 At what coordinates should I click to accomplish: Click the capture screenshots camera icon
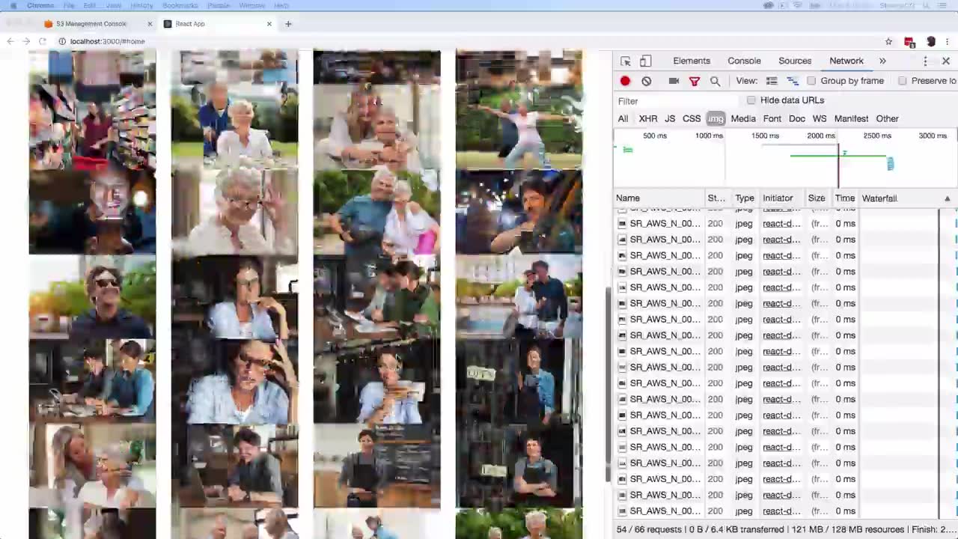pyautogui.click(x=674, y=81)
